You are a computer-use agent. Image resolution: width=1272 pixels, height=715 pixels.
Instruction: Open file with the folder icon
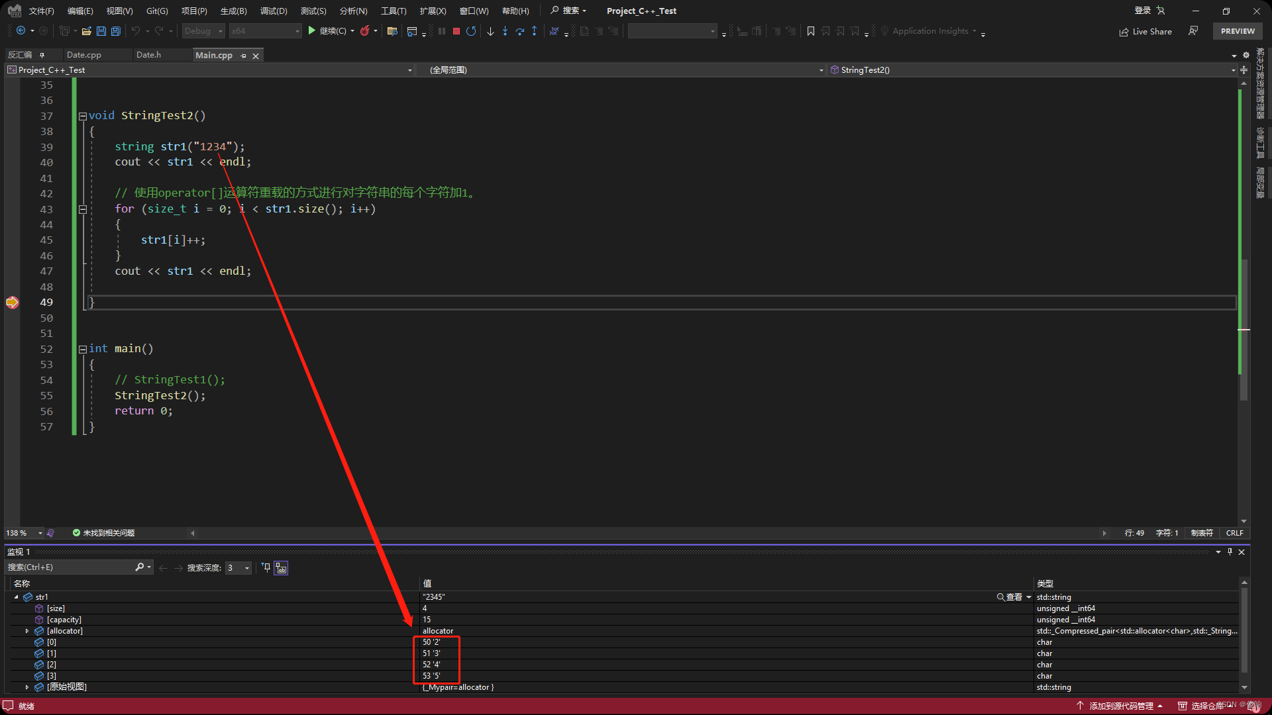click(x=86, y=31)
